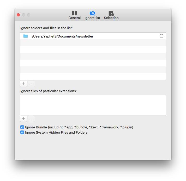Select the /Users/YaphetS/Documents/newsletter row
Image resolution: width=186 pixels, height=181 pixels.
tap(93, 36)
